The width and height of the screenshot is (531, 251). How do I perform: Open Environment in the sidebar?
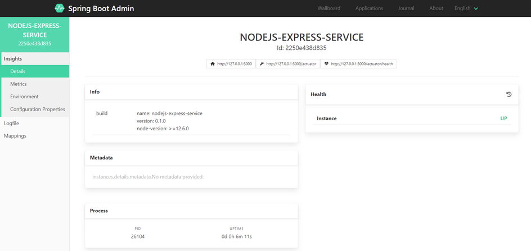(35, 97)
